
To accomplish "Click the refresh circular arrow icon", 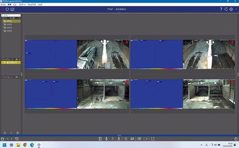I will [x=226, y=9].
